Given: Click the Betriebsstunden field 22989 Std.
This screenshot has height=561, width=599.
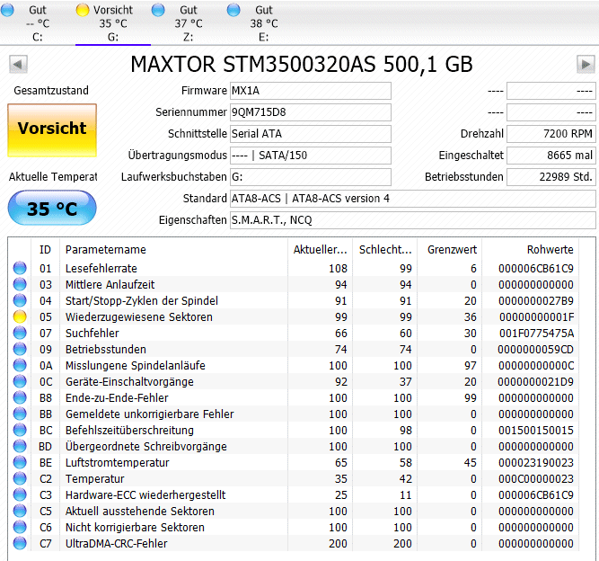Looking at the screenshot, I should coord(551,177).
